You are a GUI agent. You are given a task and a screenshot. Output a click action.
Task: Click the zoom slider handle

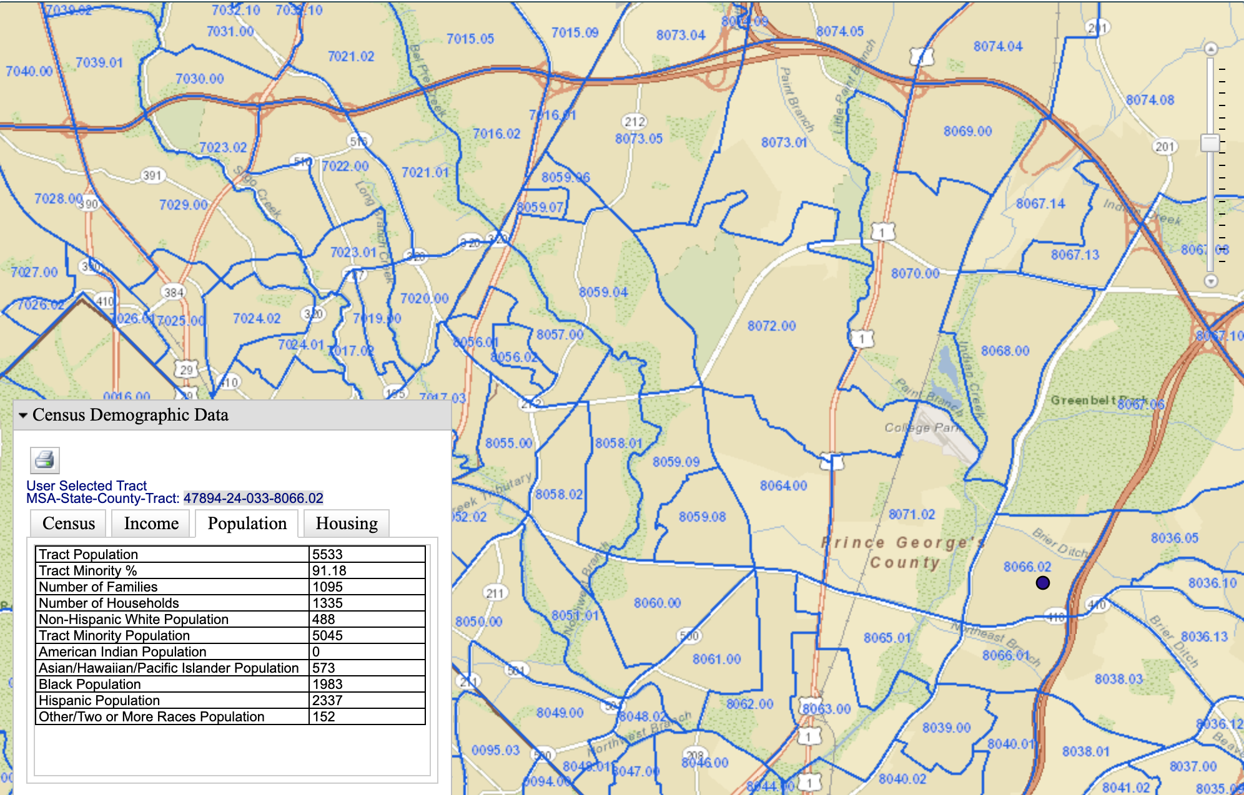pos(1210,143)
